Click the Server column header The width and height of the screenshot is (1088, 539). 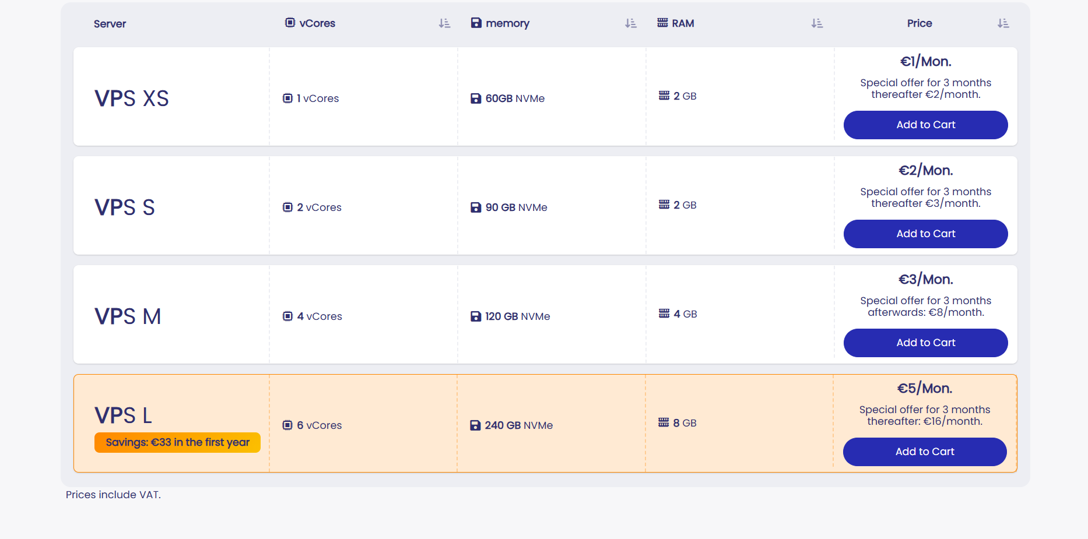[x=110, y=24]
